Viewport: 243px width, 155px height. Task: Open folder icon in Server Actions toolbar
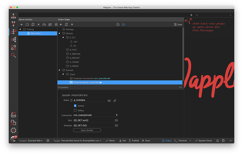tap(44, 25)
